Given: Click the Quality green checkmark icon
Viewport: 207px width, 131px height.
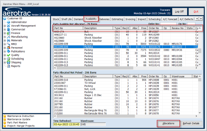Looking at the screenshot, I should pos(9,55).
